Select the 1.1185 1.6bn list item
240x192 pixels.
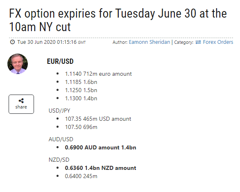tap(81, 82)
